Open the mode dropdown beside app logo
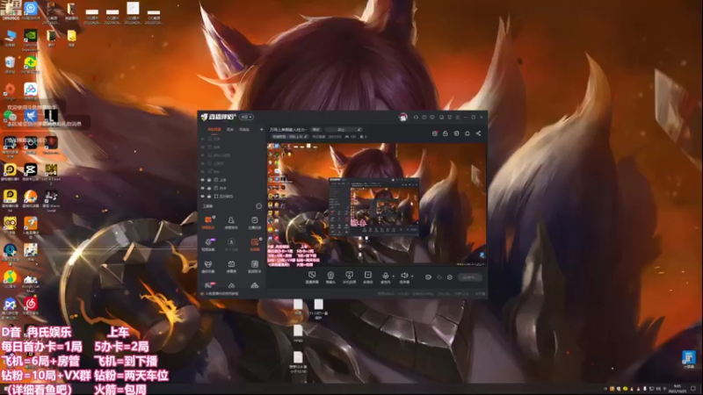703x395 pixels. coord(246,117)
